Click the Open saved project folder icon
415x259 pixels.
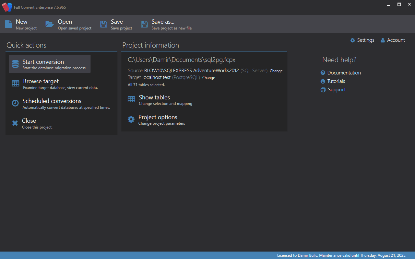coord(49,24)
